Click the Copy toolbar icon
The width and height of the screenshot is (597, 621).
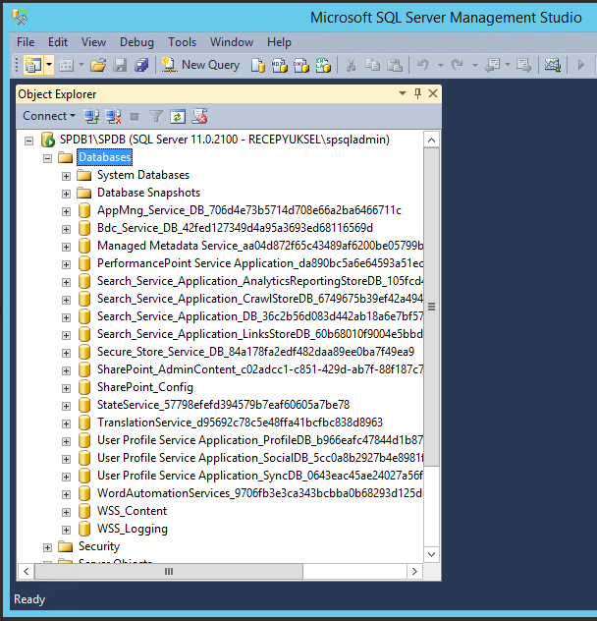click(x=372, y=65)
